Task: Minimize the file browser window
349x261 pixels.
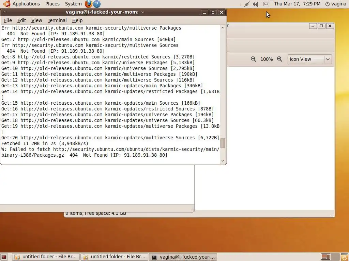Action: (x=313, y=26)
